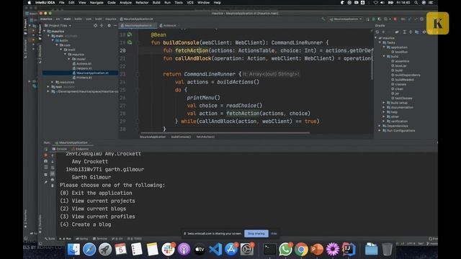461x259 pixels.
Task: Click Gradle panel refresh icon
Action: click(377, 32)
